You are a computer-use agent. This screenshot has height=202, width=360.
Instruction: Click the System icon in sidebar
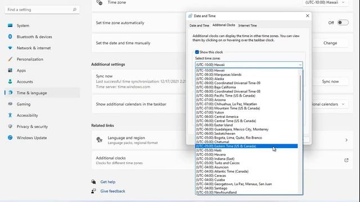click(10, 25)
